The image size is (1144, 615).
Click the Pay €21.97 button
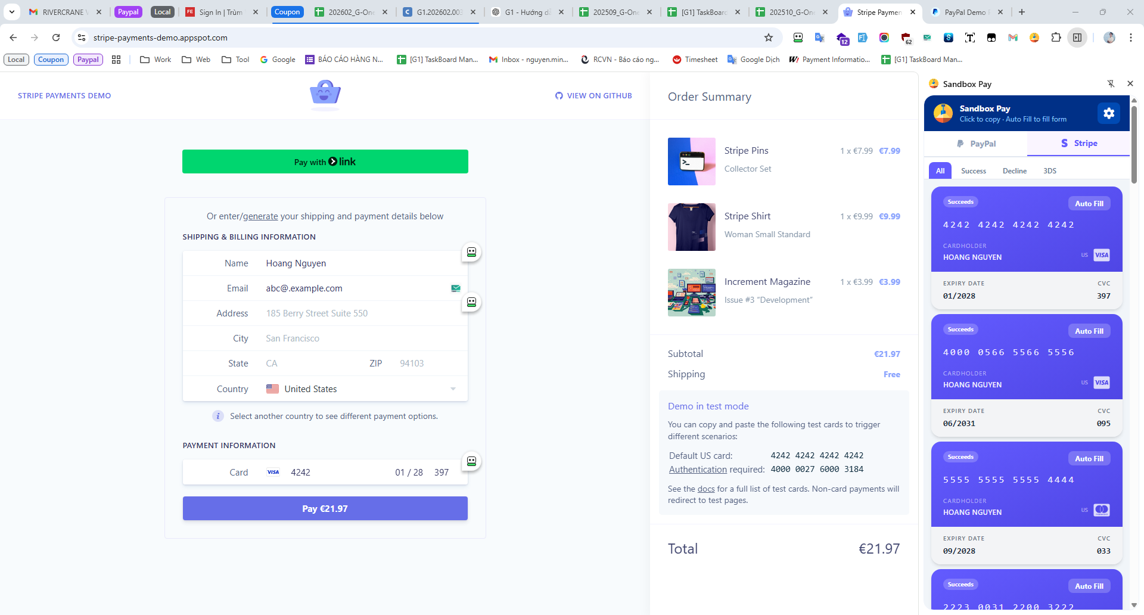pos(325,508)
